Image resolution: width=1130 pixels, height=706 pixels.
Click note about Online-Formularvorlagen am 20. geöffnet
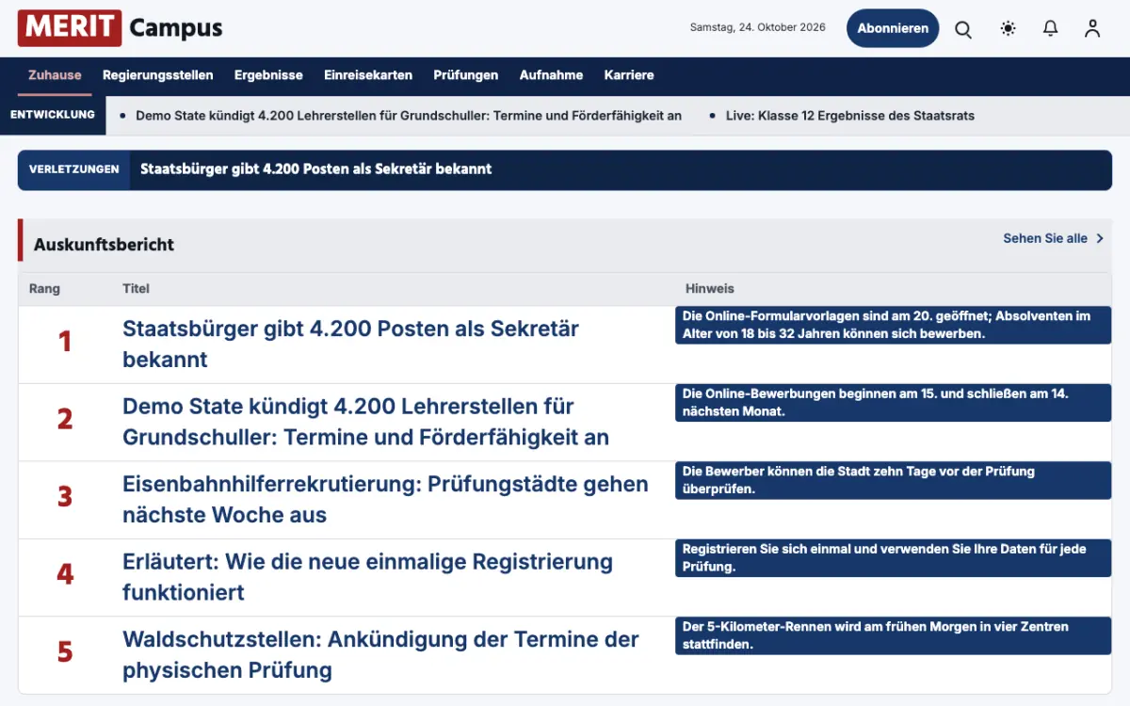pyautogui.click(x=893, y=325)
